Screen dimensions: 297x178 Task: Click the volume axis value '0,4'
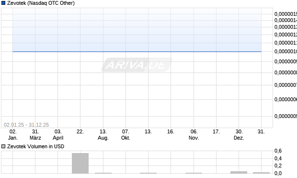click(x=278, y=158)
